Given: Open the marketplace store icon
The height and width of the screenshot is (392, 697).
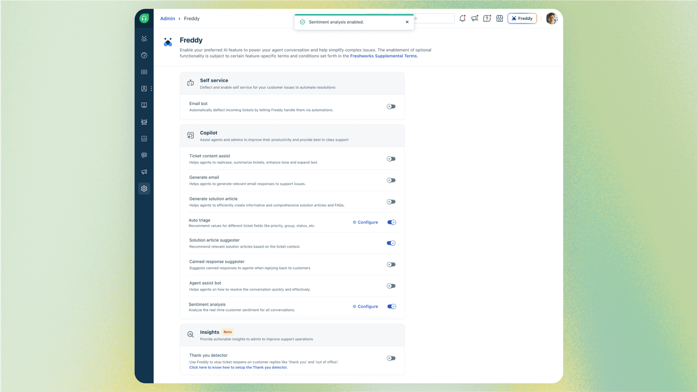Looking at the screenshot, I should coord(500,18).
